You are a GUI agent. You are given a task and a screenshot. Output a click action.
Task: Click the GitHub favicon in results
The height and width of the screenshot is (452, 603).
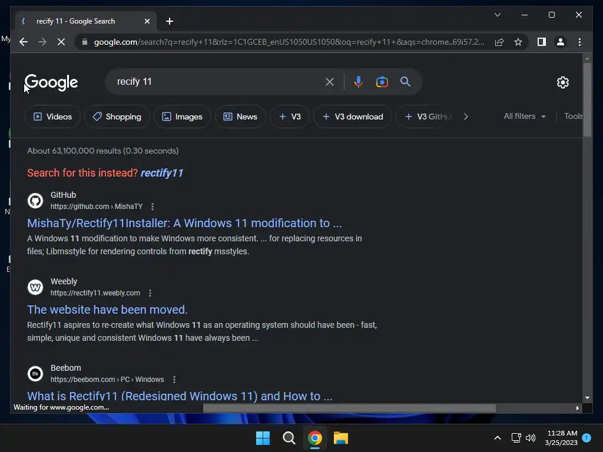pos(35,201)
